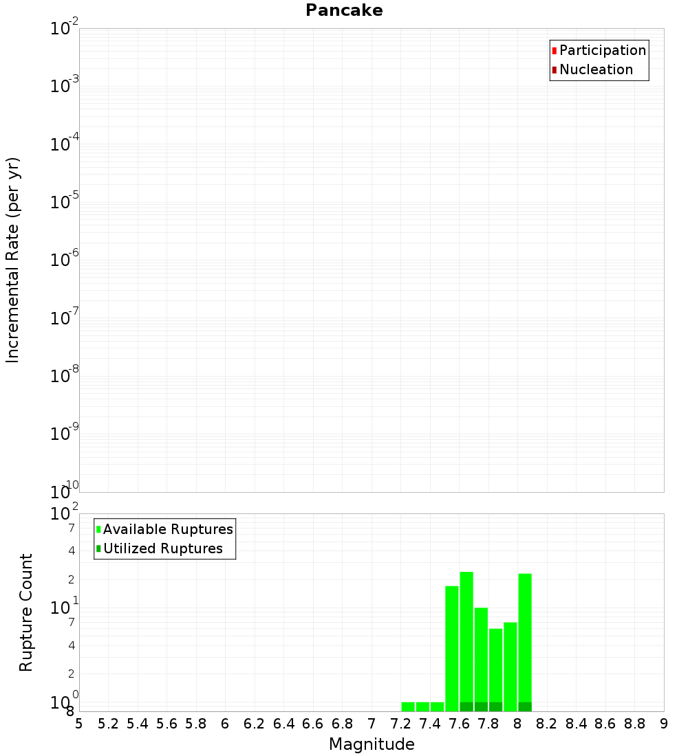Image resolution: width=688 pixels, height=756 pixels.
Task: Click the green bar at magnitude 7.5
Action: (452, 649)
